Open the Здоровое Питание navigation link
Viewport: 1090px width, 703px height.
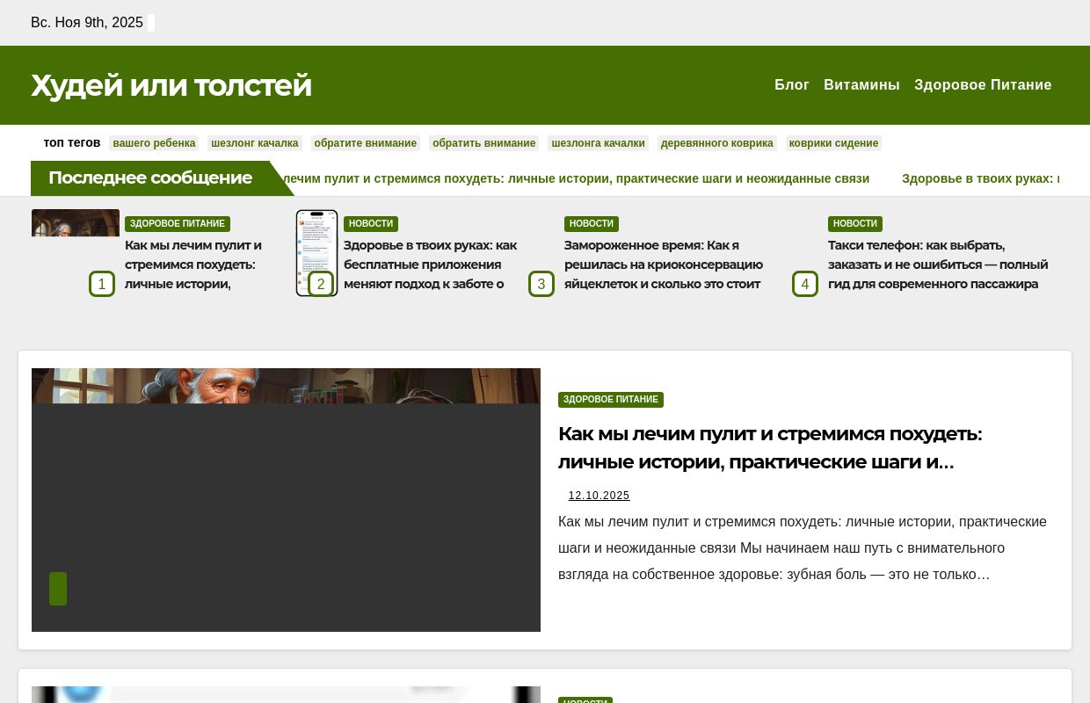(983, 84)
